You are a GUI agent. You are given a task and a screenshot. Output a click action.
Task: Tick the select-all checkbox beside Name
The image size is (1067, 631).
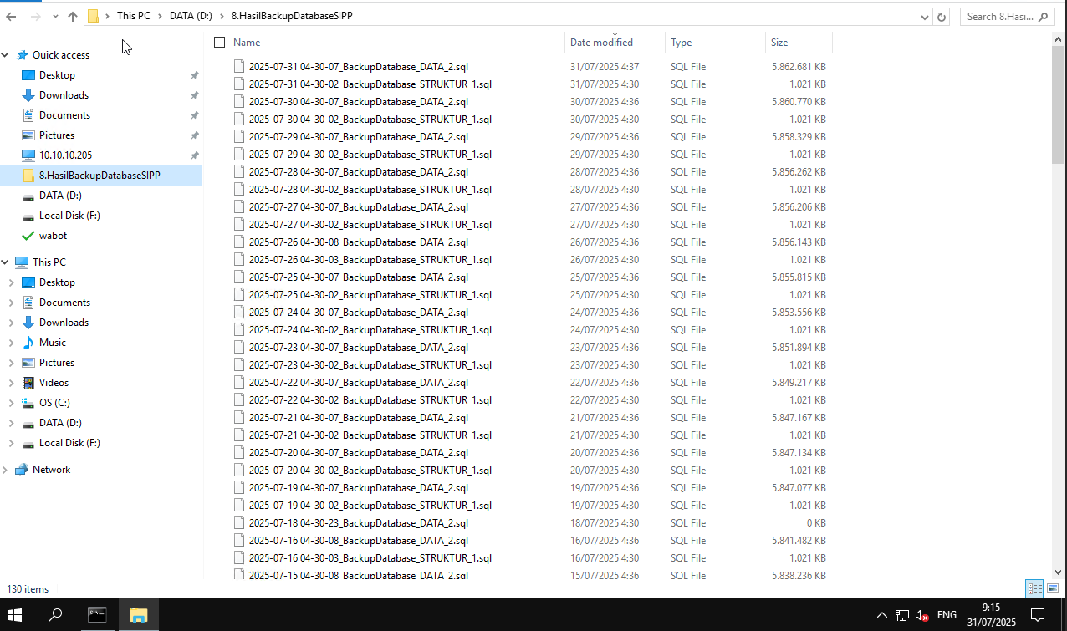point(220,43)
